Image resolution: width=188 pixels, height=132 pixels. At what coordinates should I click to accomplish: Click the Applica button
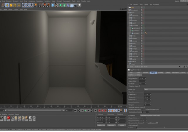122,126
